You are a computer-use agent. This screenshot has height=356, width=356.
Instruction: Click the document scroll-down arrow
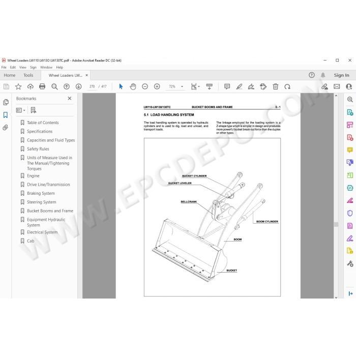point(336,297)
